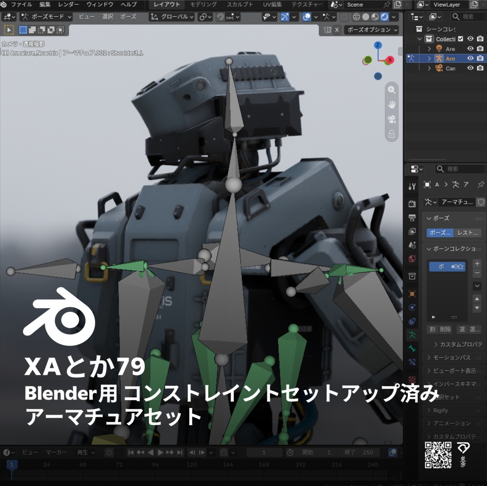Click frame 1 playhead on timeline
This screenshot has height=486, width=487.
11,465
